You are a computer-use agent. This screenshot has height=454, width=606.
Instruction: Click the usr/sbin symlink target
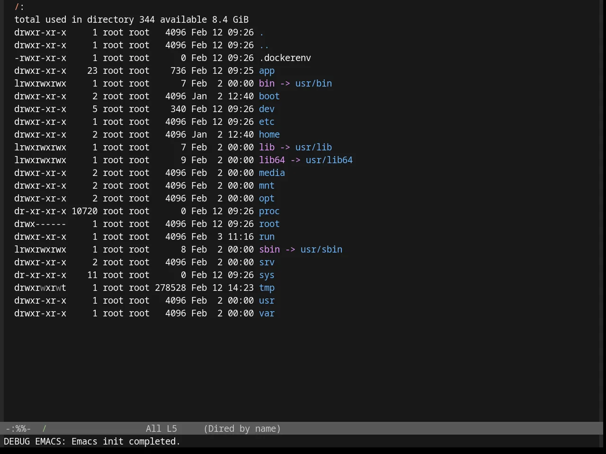coord(321,250)
